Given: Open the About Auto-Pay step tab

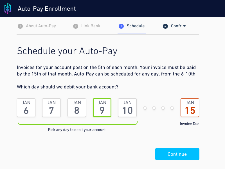Looking at the screenshot, I should click(41, 26).
